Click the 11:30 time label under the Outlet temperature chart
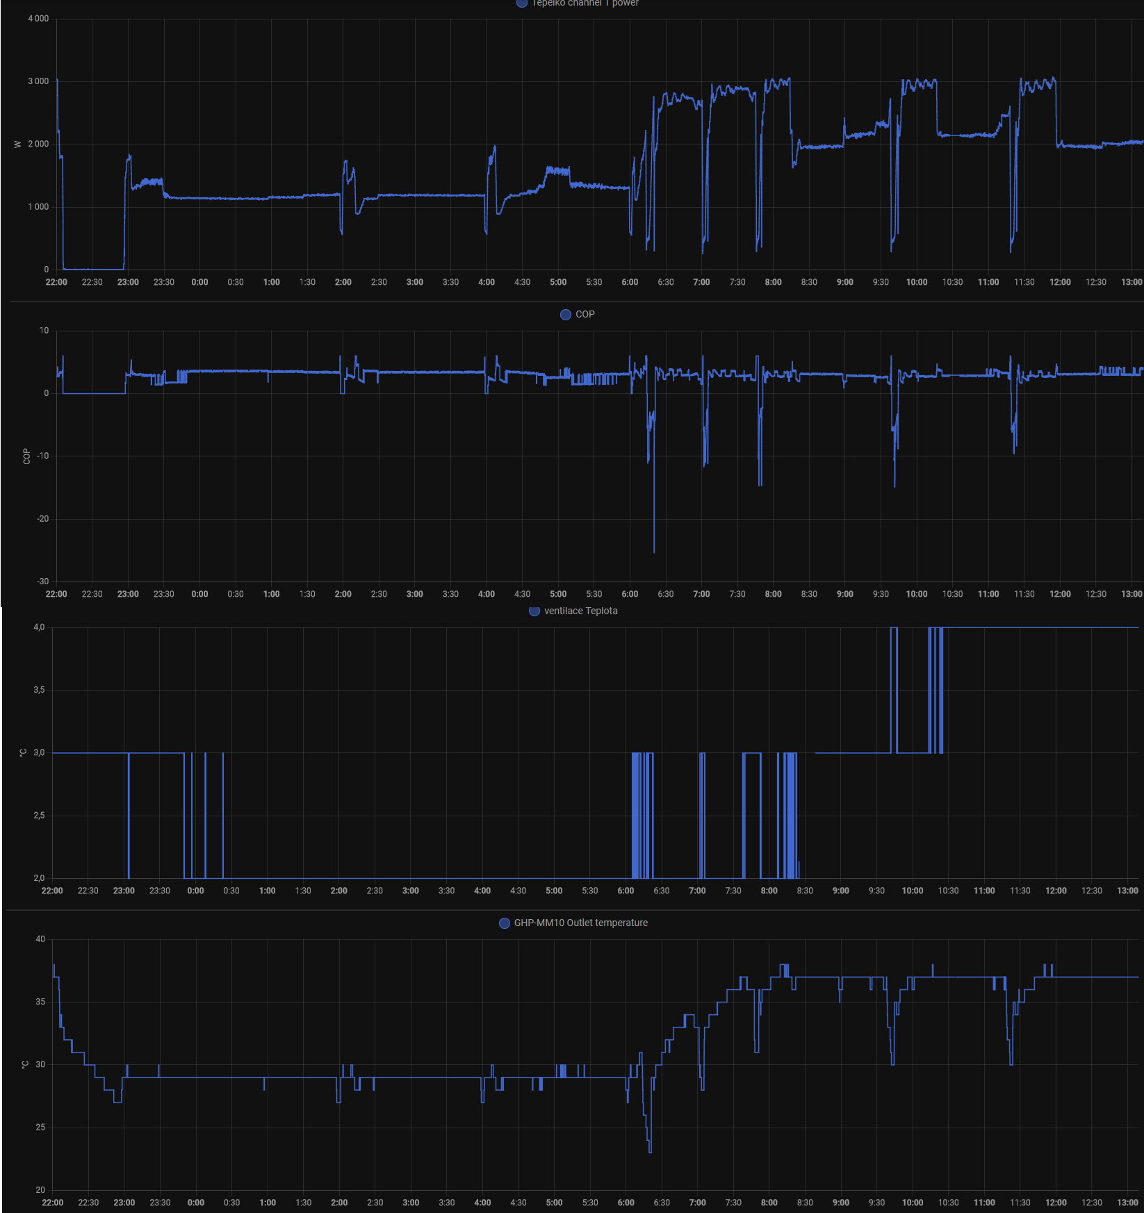Viewport: 1144px width, 1213px height. (1020, 1203)
